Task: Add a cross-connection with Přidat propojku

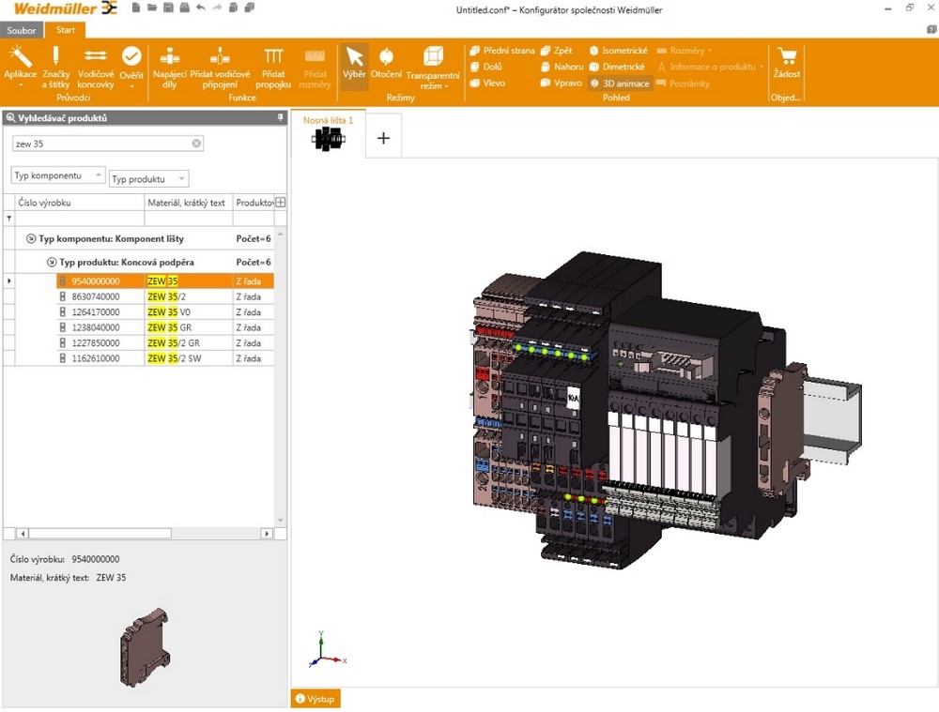Action: [273, 67]
